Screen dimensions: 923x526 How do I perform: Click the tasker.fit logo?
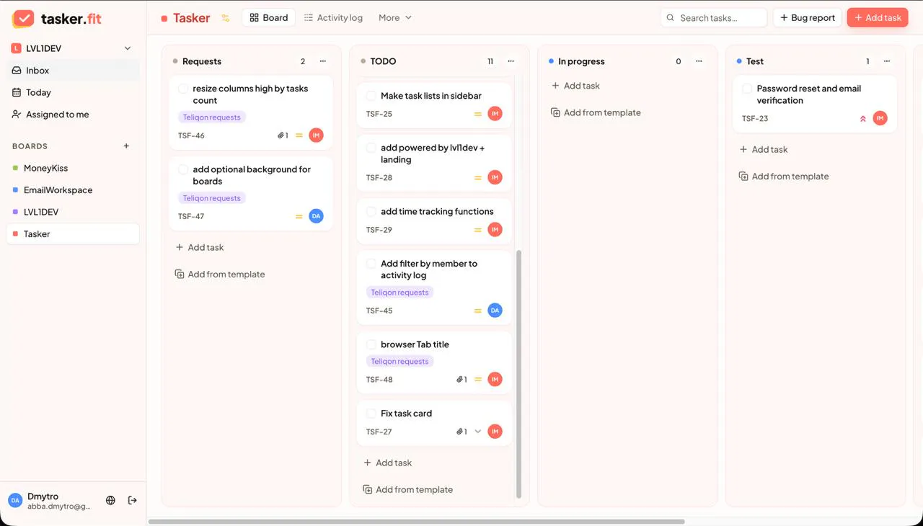57,19
